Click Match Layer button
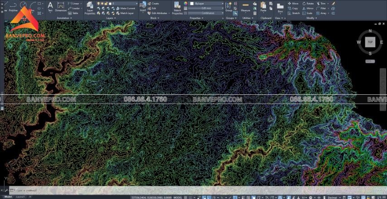 pyautogui.click(x=125, y=13)
